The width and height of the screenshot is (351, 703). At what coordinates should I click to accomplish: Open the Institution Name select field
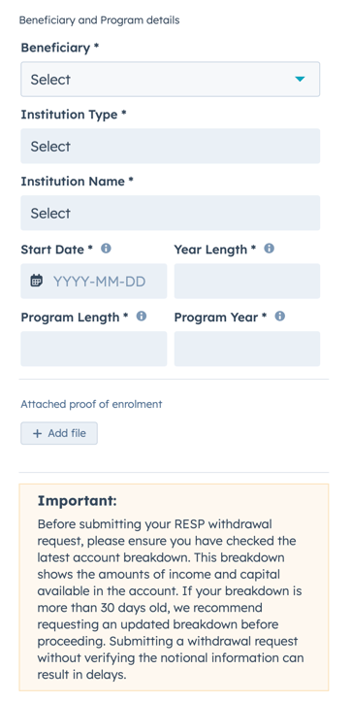coord(170,213)
